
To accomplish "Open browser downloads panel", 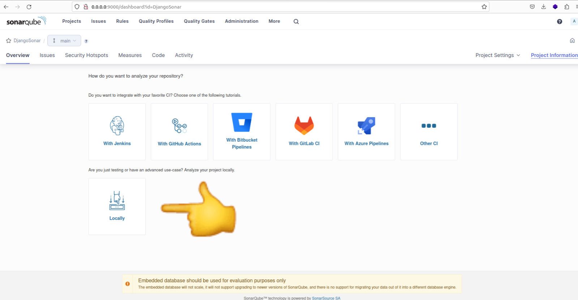I will [x=543, y=7].
